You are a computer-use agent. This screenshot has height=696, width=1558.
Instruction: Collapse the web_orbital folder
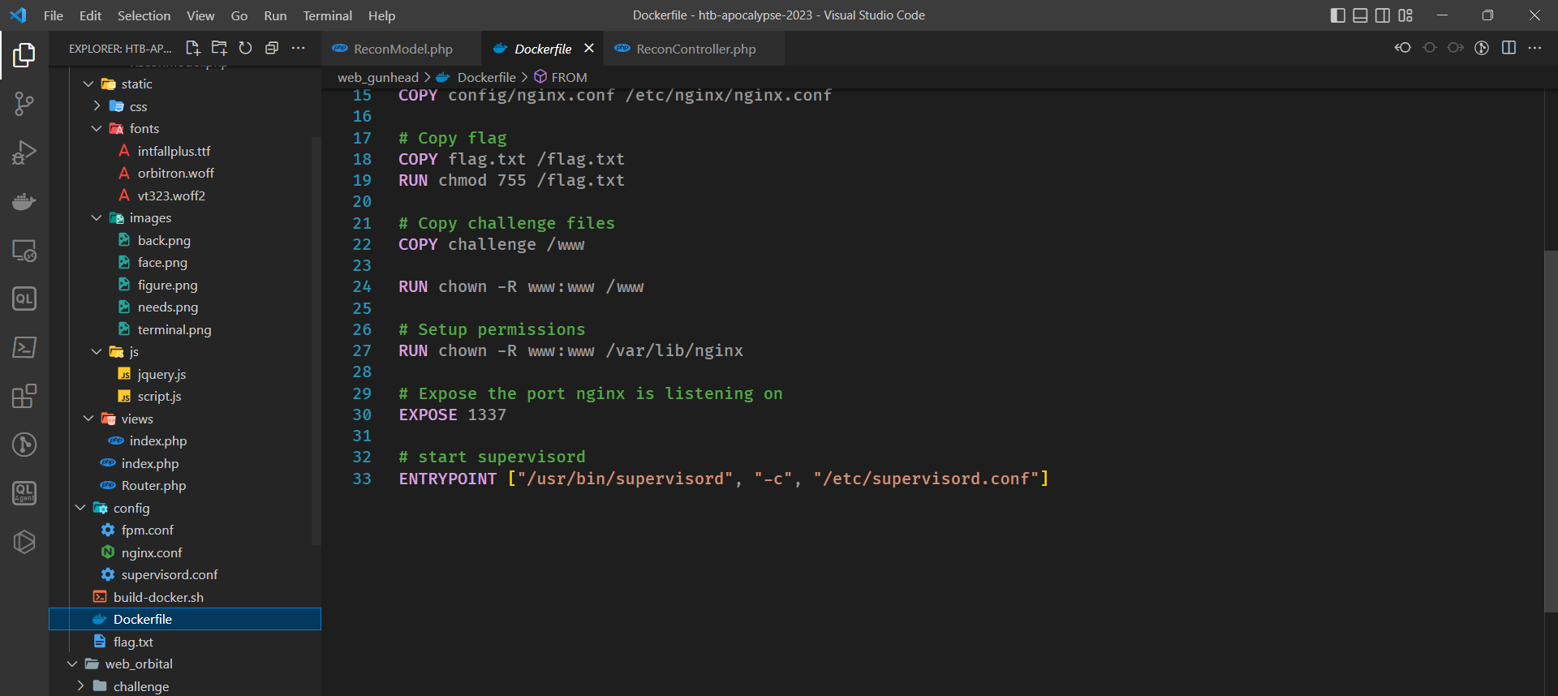click(72, 664)
